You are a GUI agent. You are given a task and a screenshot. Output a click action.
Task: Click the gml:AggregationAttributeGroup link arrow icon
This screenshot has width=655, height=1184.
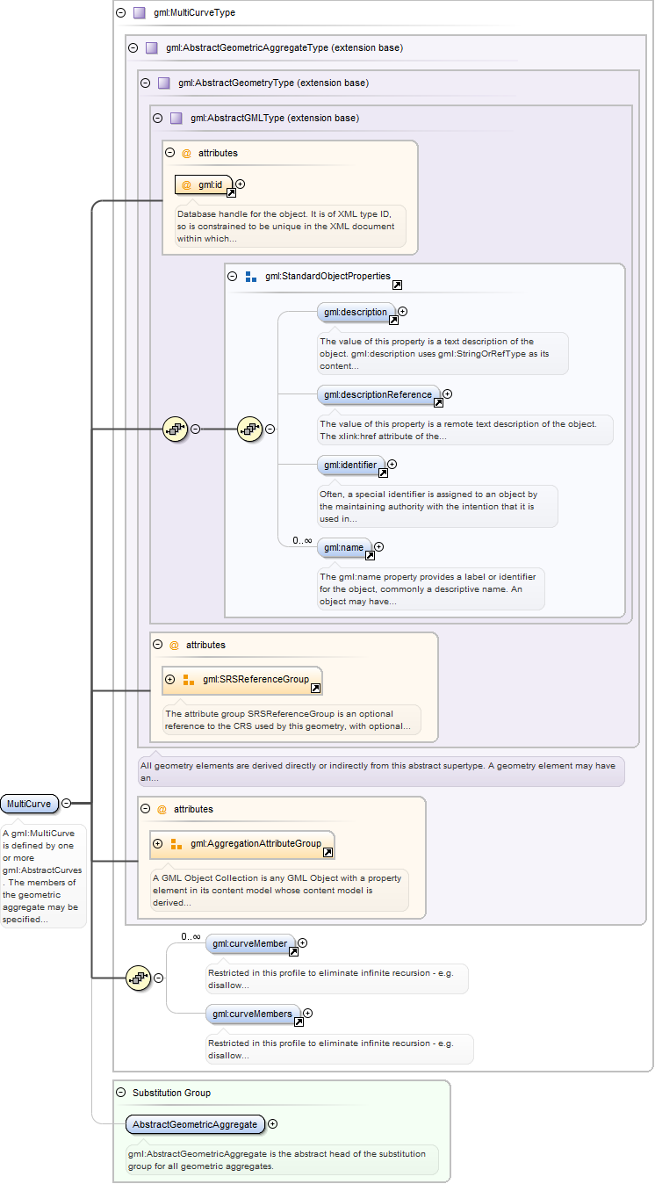click(327, 852)
